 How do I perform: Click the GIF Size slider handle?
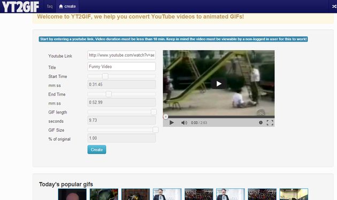pyautogui.click(x=155, y=130)
